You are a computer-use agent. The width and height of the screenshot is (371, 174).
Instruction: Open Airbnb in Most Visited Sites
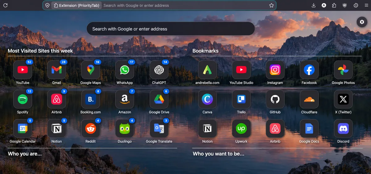(57, 99)
